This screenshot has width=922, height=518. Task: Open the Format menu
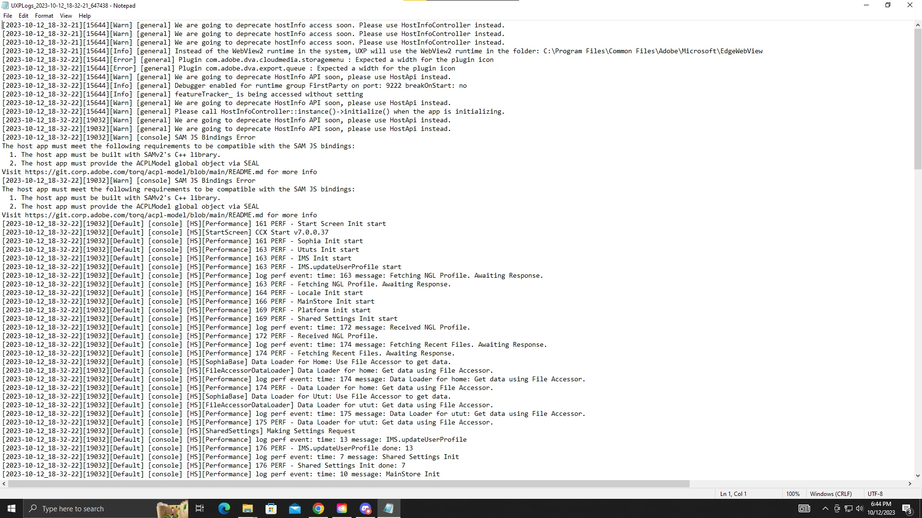[x=44, y=16]
